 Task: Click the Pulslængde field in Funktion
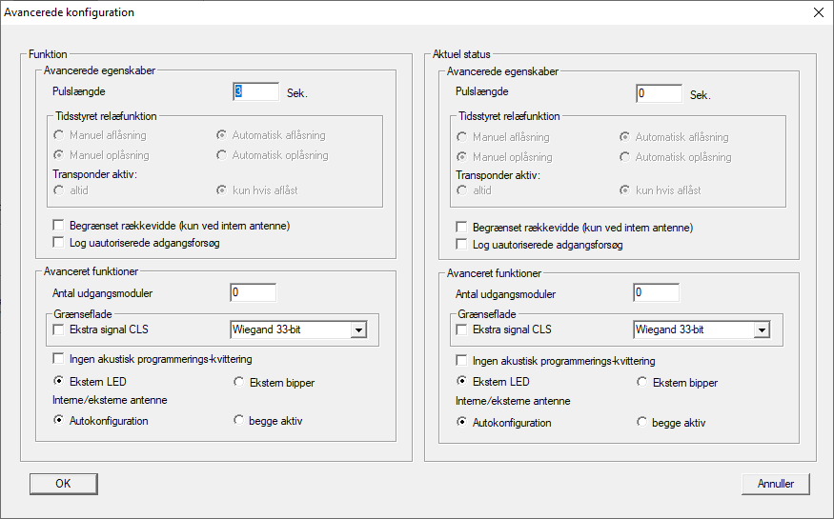(x=254, y=92)
